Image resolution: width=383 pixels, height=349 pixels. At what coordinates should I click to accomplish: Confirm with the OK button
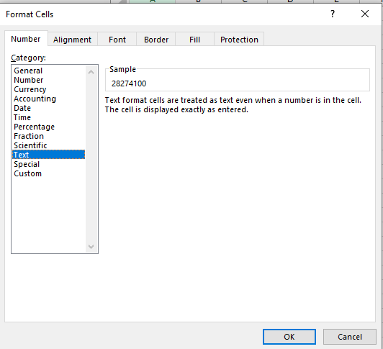(x=289, y=337)
